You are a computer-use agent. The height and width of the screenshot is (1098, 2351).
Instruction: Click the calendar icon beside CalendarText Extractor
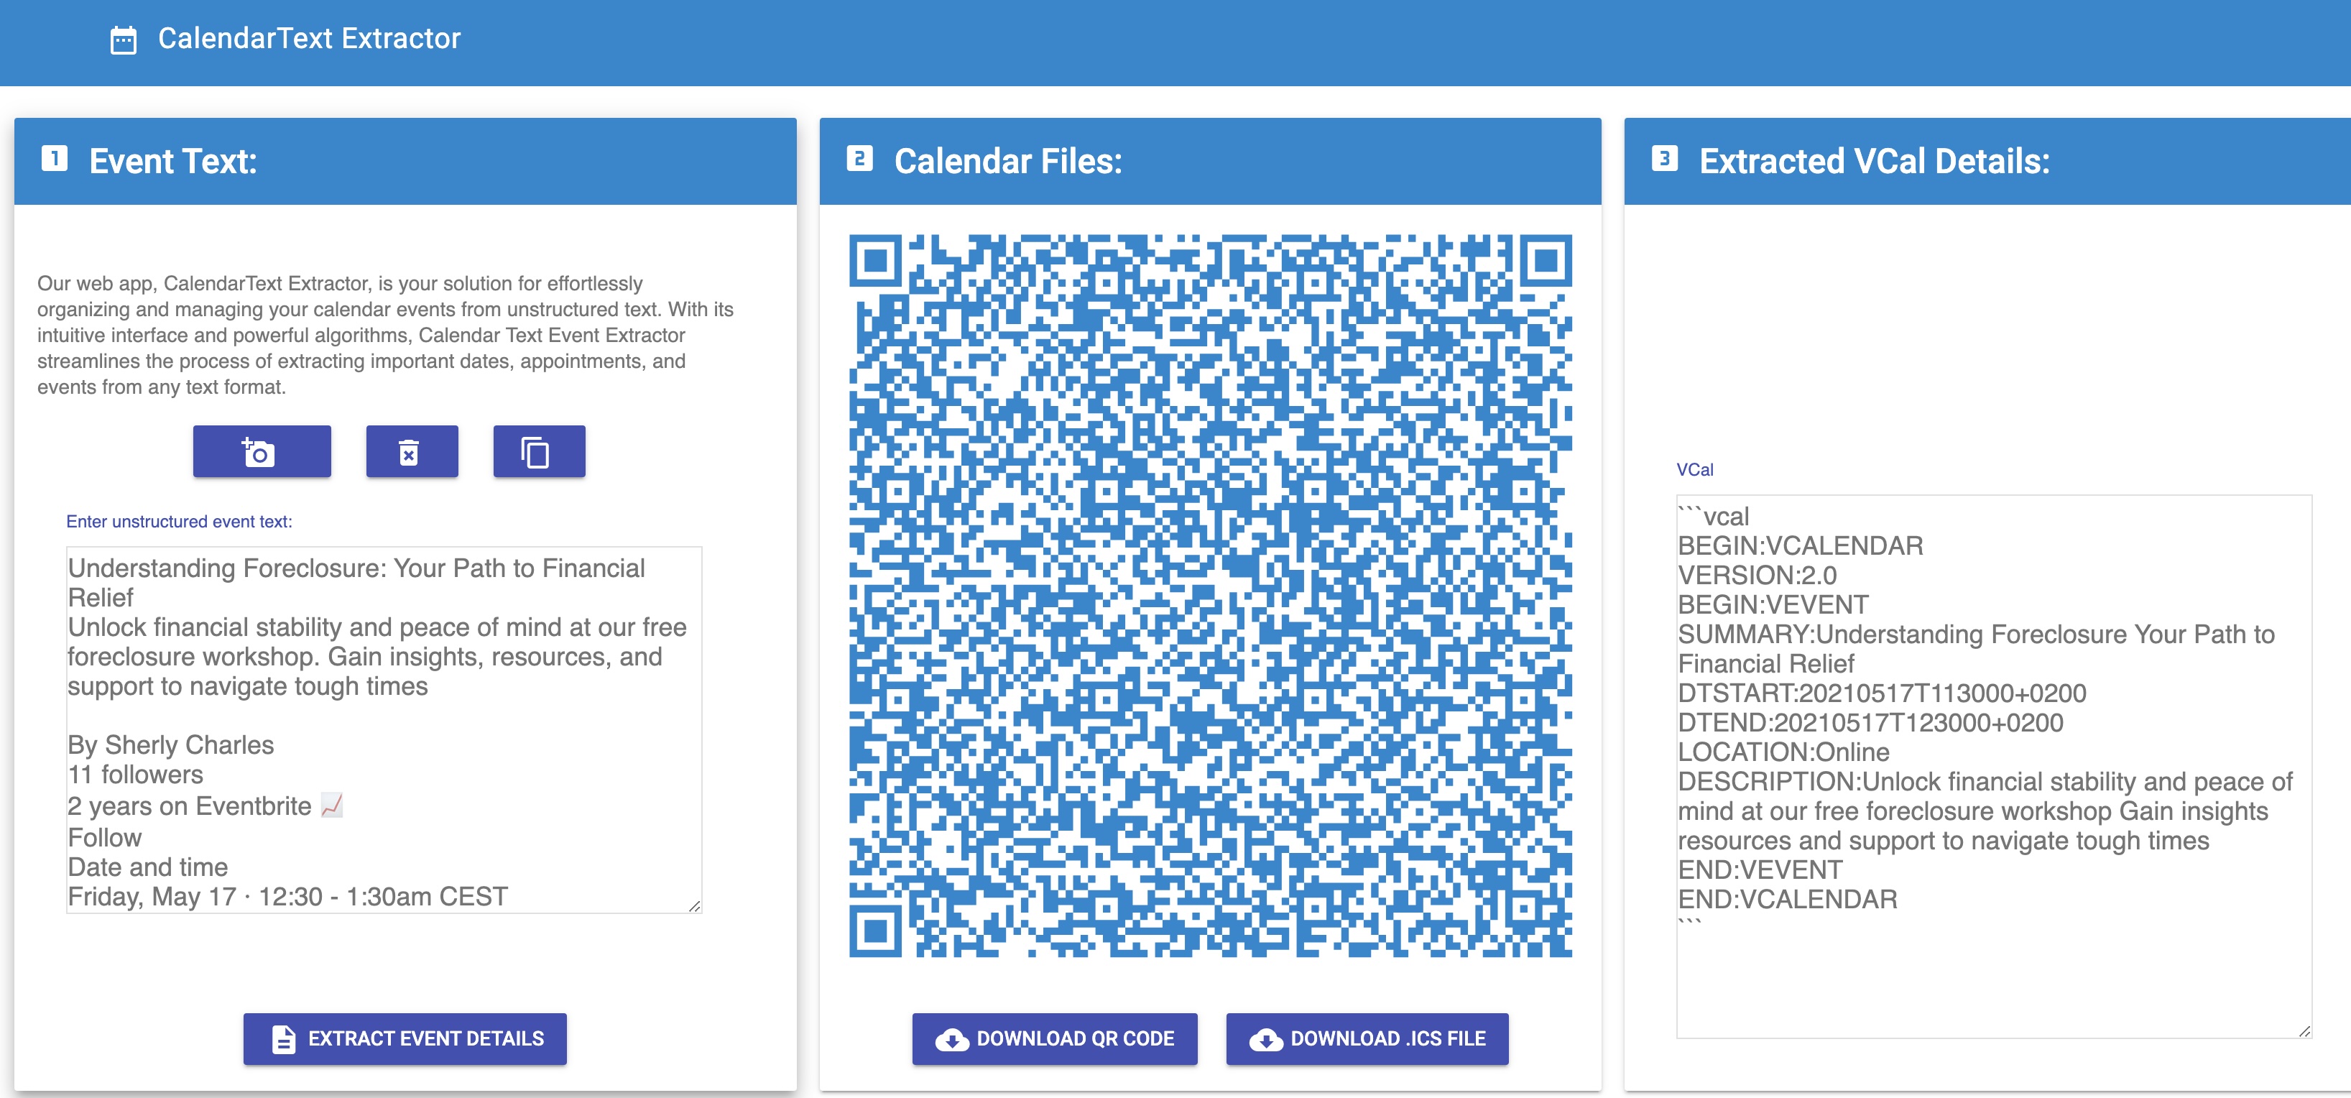click(123, 40)
